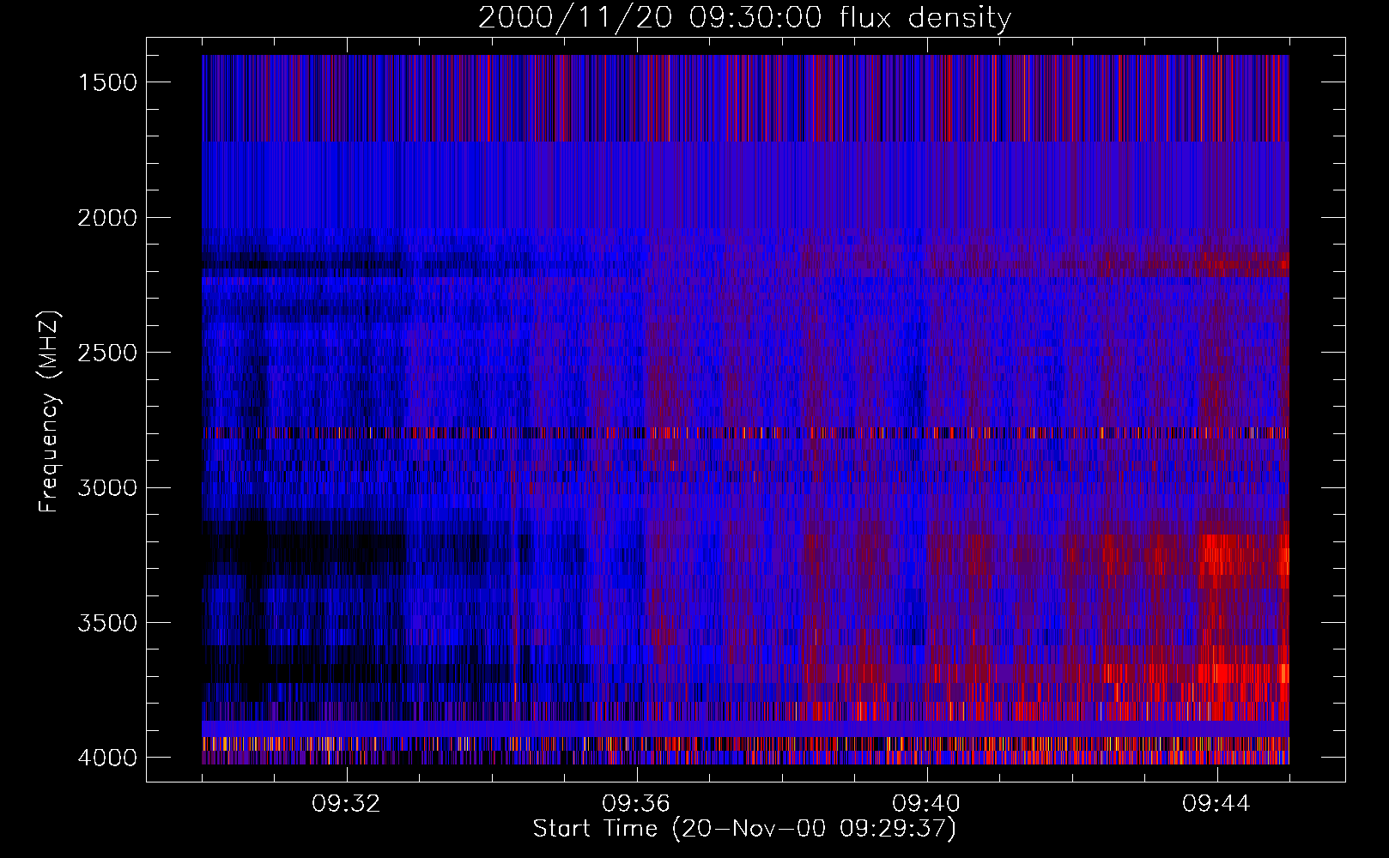The height and width of the screenshot is (858, 1389).
Task: Click the 3000 frequency tick label
Action: 107,488
